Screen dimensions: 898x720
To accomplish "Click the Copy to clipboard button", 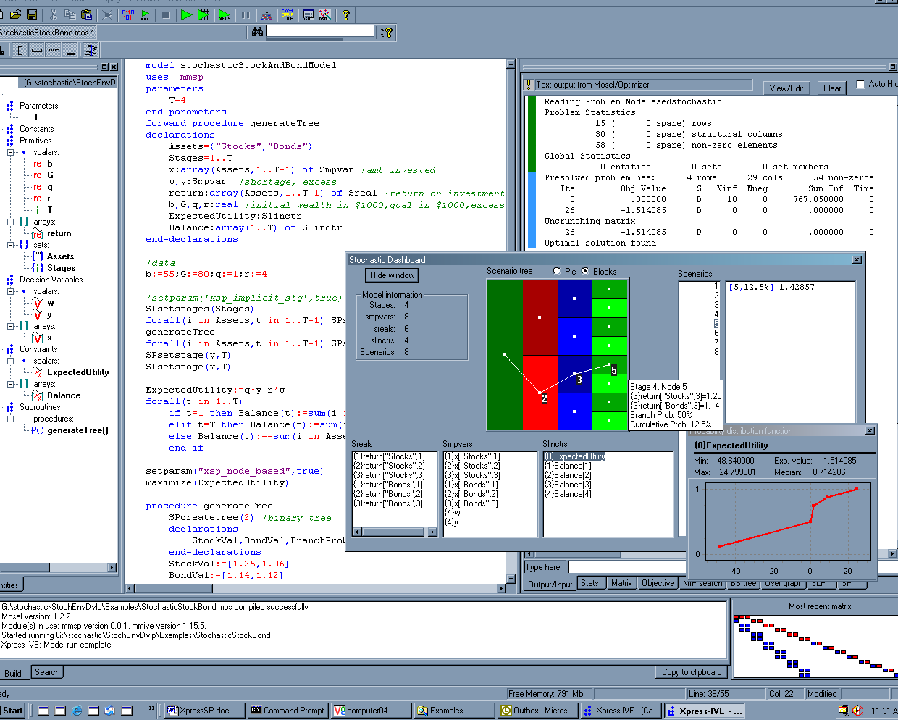I will coord(692,672).
